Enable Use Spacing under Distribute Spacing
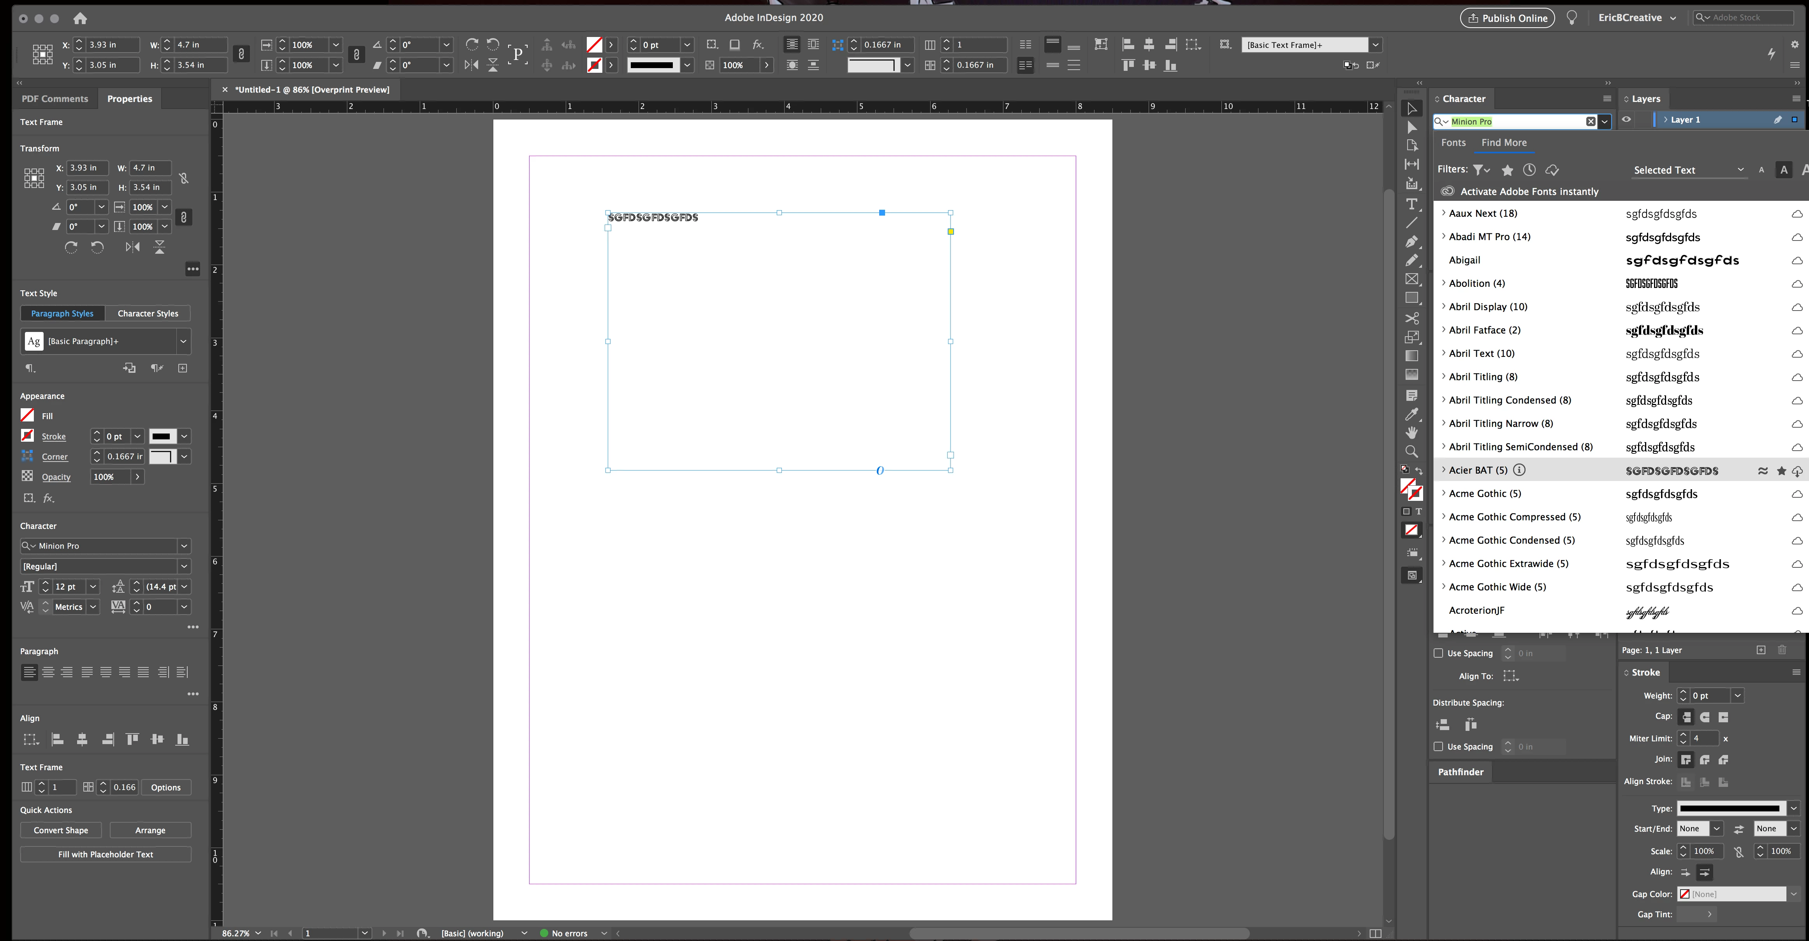This screenshot has width=1809, height=941. [1438, 747]
